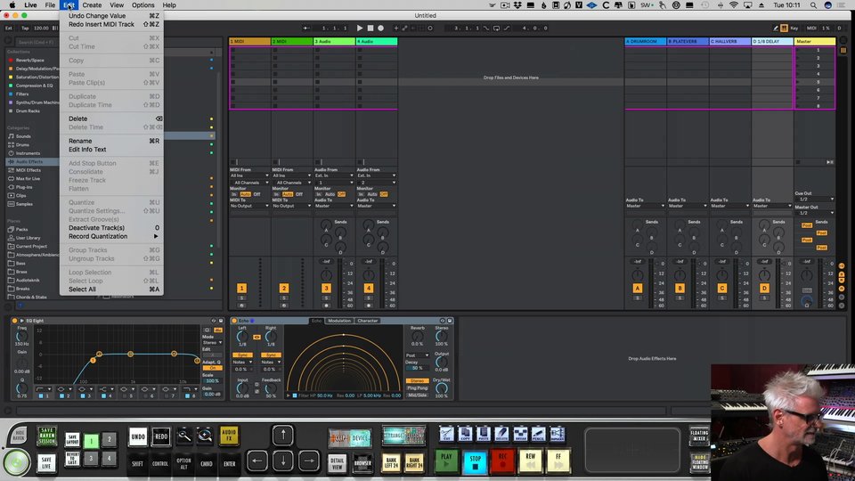
Task: Open track 2 All Channels dropdown
Action: (x=292, y=182)
